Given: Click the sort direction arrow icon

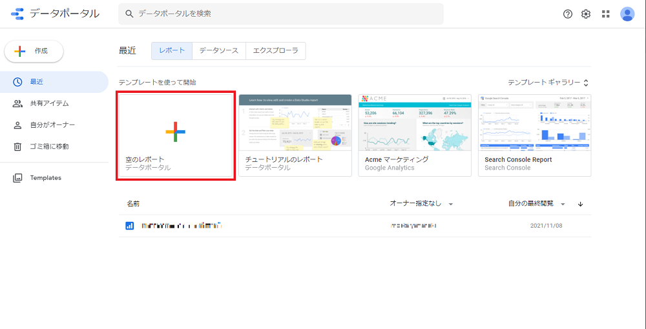Looking at the screenshot, I should pyautogui.click(x=580, y=204).
